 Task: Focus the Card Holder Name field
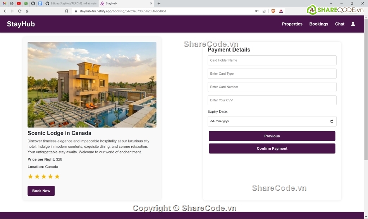(272, 60)
